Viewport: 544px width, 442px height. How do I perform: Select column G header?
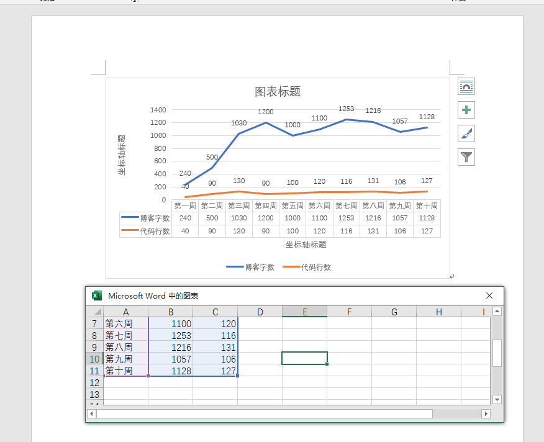(394, 312)
